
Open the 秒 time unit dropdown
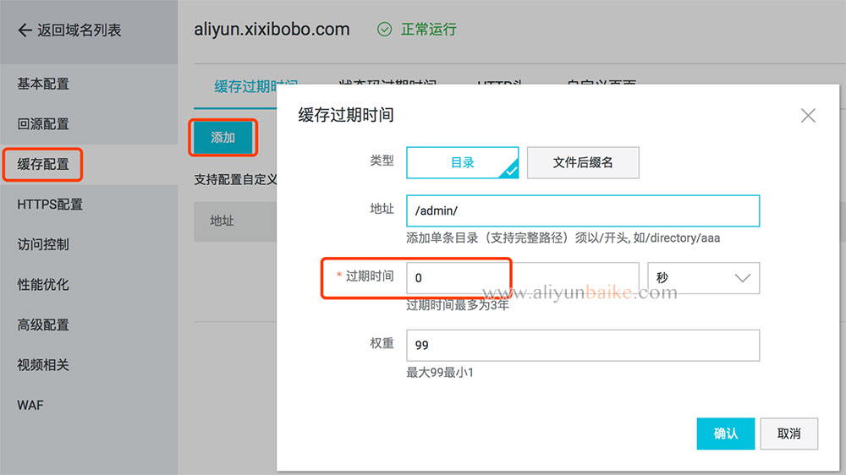(x=704, y=278)
